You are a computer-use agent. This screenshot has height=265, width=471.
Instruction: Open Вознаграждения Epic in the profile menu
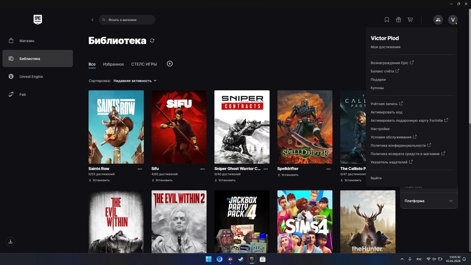tap(392, 63)
